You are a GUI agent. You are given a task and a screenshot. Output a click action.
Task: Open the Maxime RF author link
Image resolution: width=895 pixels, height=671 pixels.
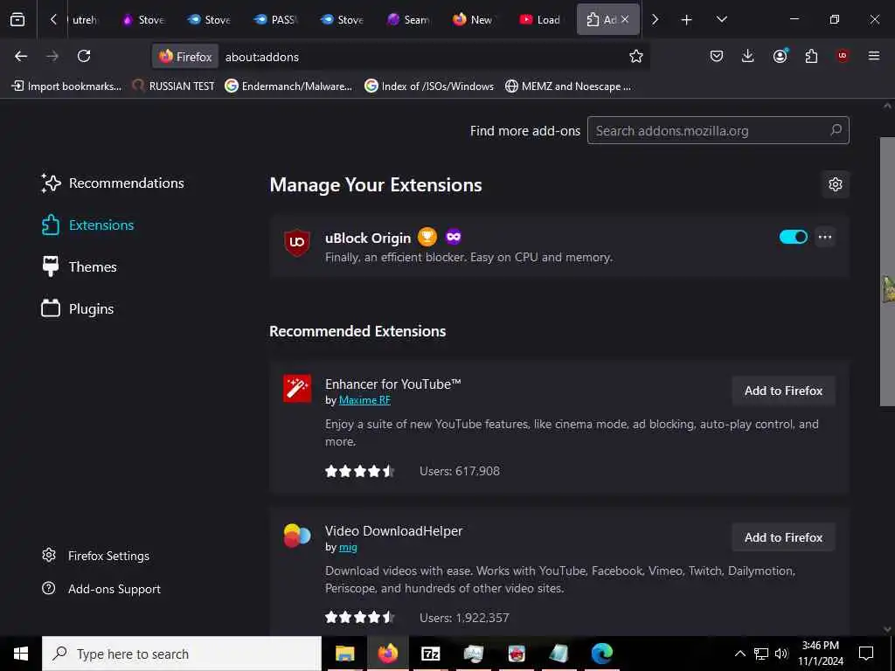click(x=364, y=400)
